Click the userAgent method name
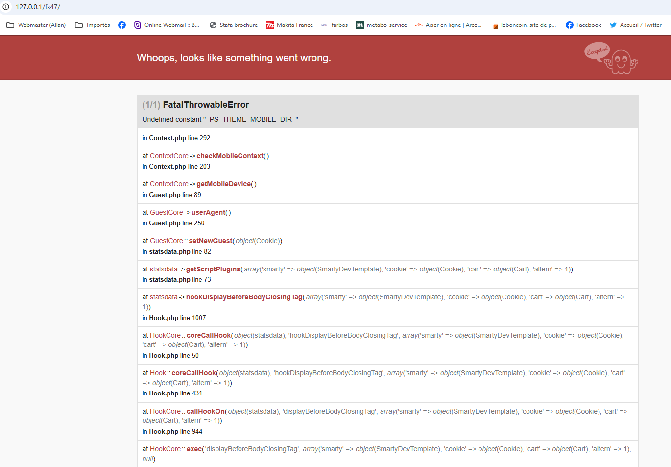 tap(209, 212)
